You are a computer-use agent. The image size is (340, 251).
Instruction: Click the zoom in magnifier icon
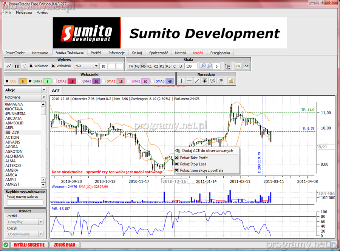[203, 66]
